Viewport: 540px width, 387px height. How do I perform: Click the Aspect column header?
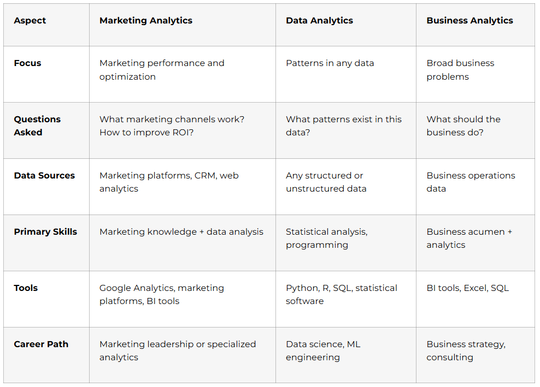tap(30, 21)
